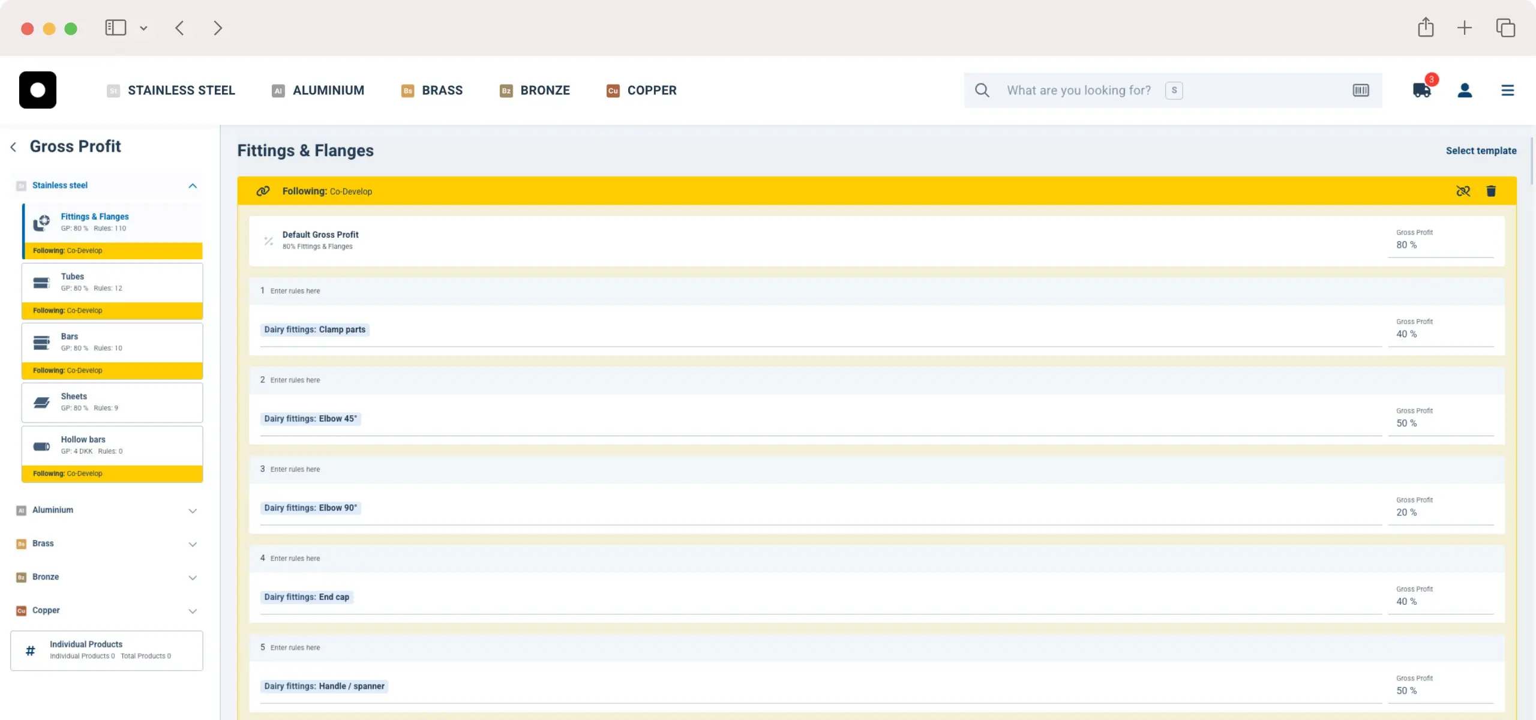
Task: Open the user account profile icon
Action: 1465,90
